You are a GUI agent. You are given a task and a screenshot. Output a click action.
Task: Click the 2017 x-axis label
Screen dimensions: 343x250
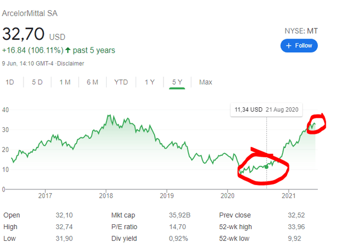45,195
